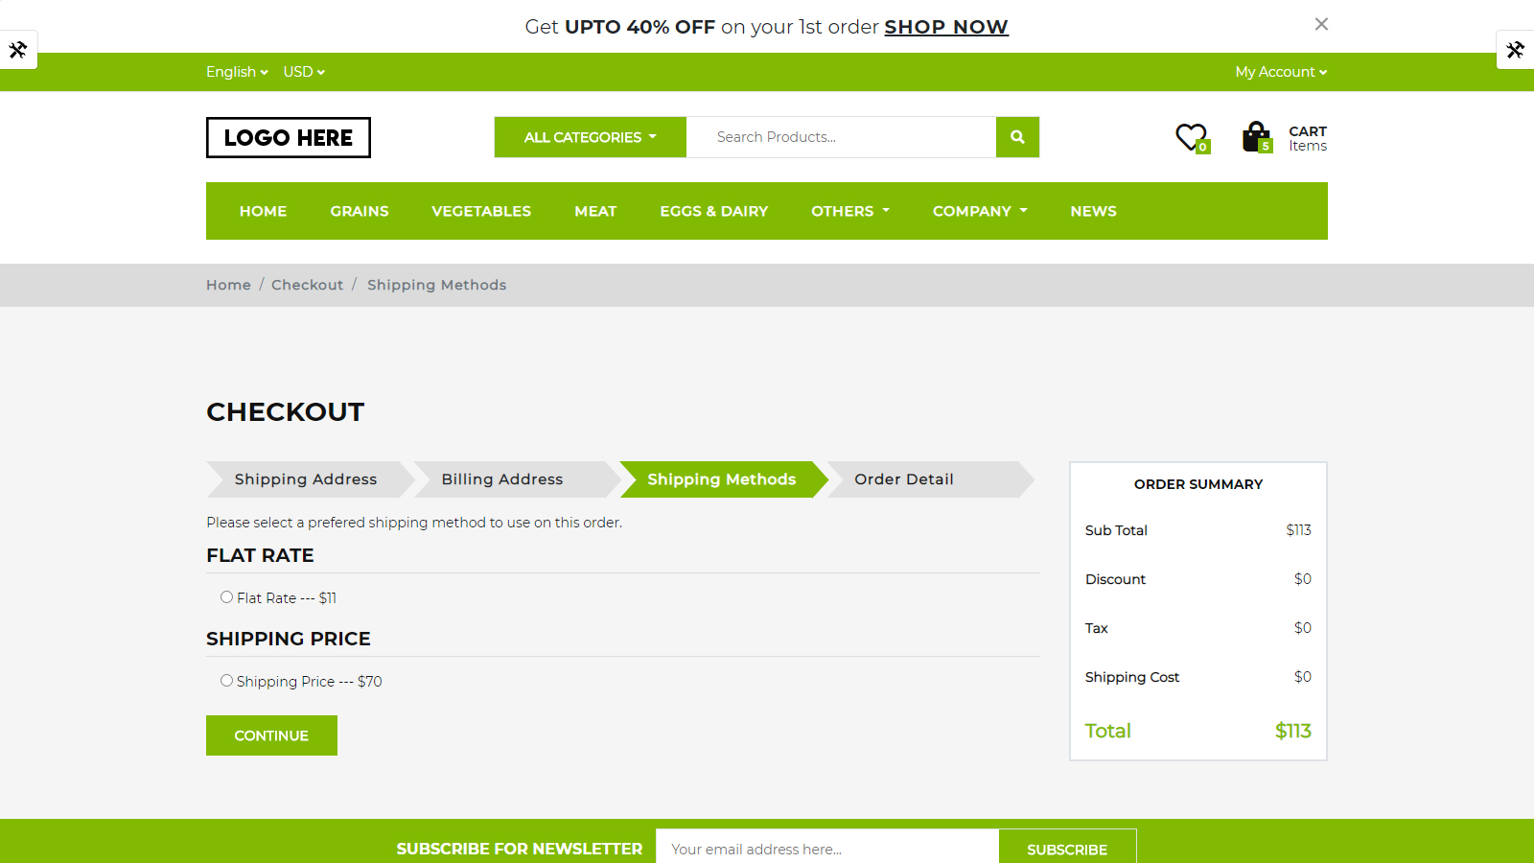
Task: Switch to the Billing Address checkout step
Action: point(501,479)
